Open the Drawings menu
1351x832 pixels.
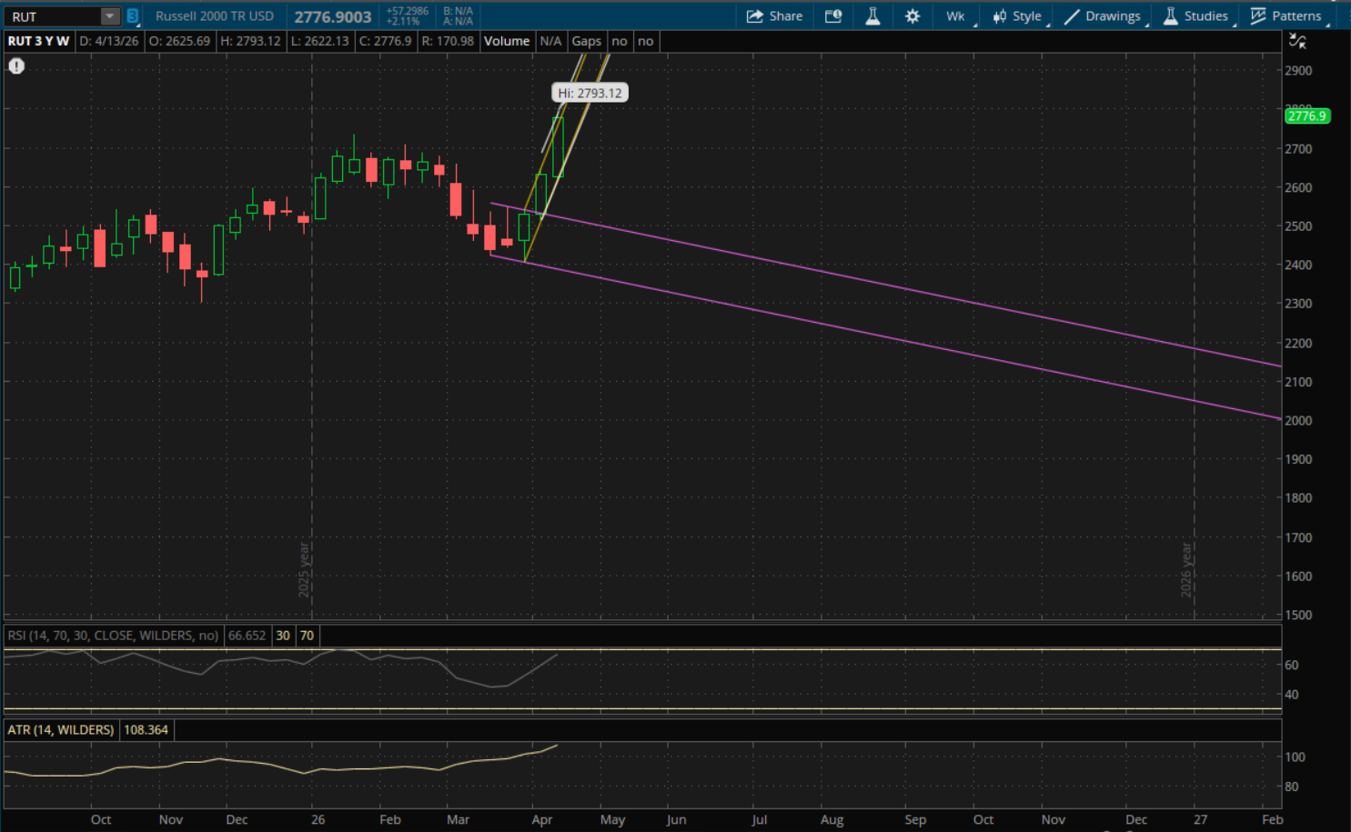click(1102, 16)
